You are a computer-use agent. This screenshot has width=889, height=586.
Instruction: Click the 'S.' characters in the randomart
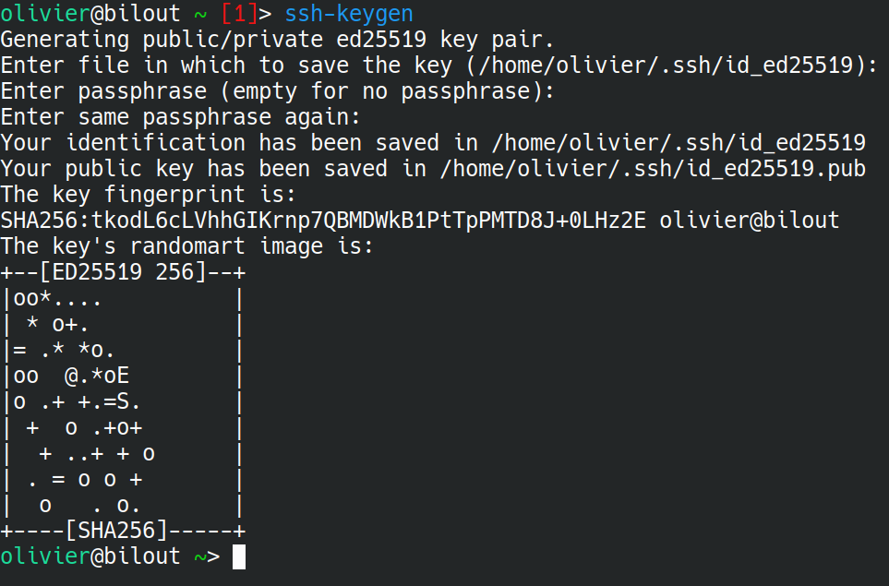pyautogui.click(x=127, y=401)
